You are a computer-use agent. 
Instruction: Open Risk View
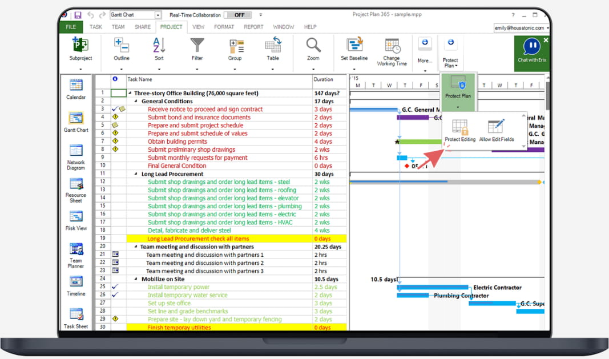coord(76,221)
